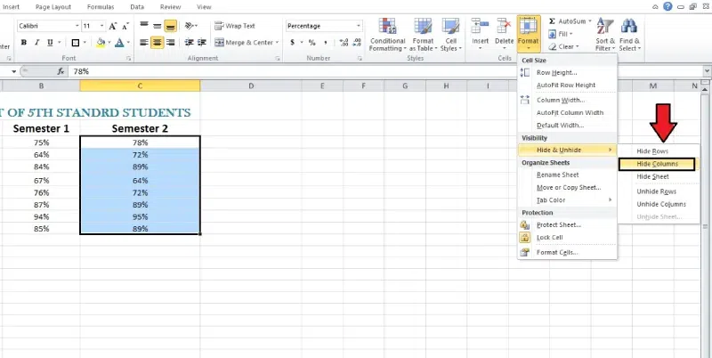
Task: Open Conditional Formatting menu
Action: [x=387, y=35]
